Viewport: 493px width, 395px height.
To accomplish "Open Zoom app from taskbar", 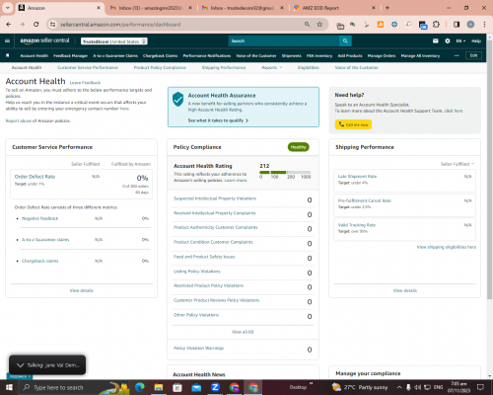I will tap(215, 387).
